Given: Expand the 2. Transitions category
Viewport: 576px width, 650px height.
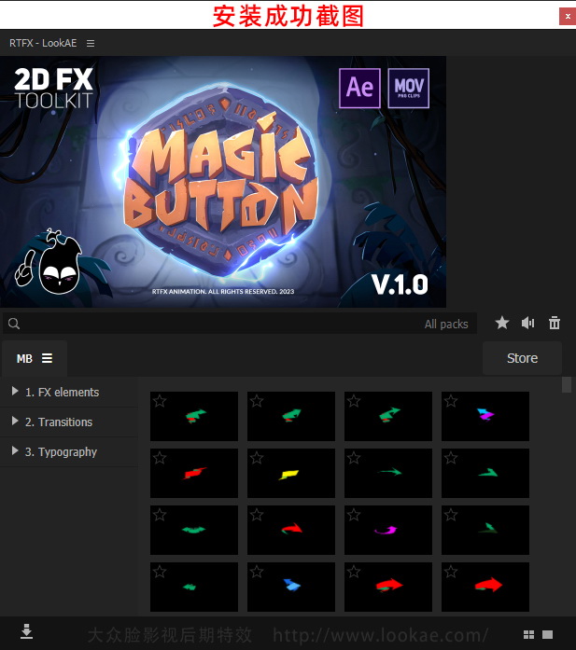Looking at the screenshot, I should tap(15, 421).
